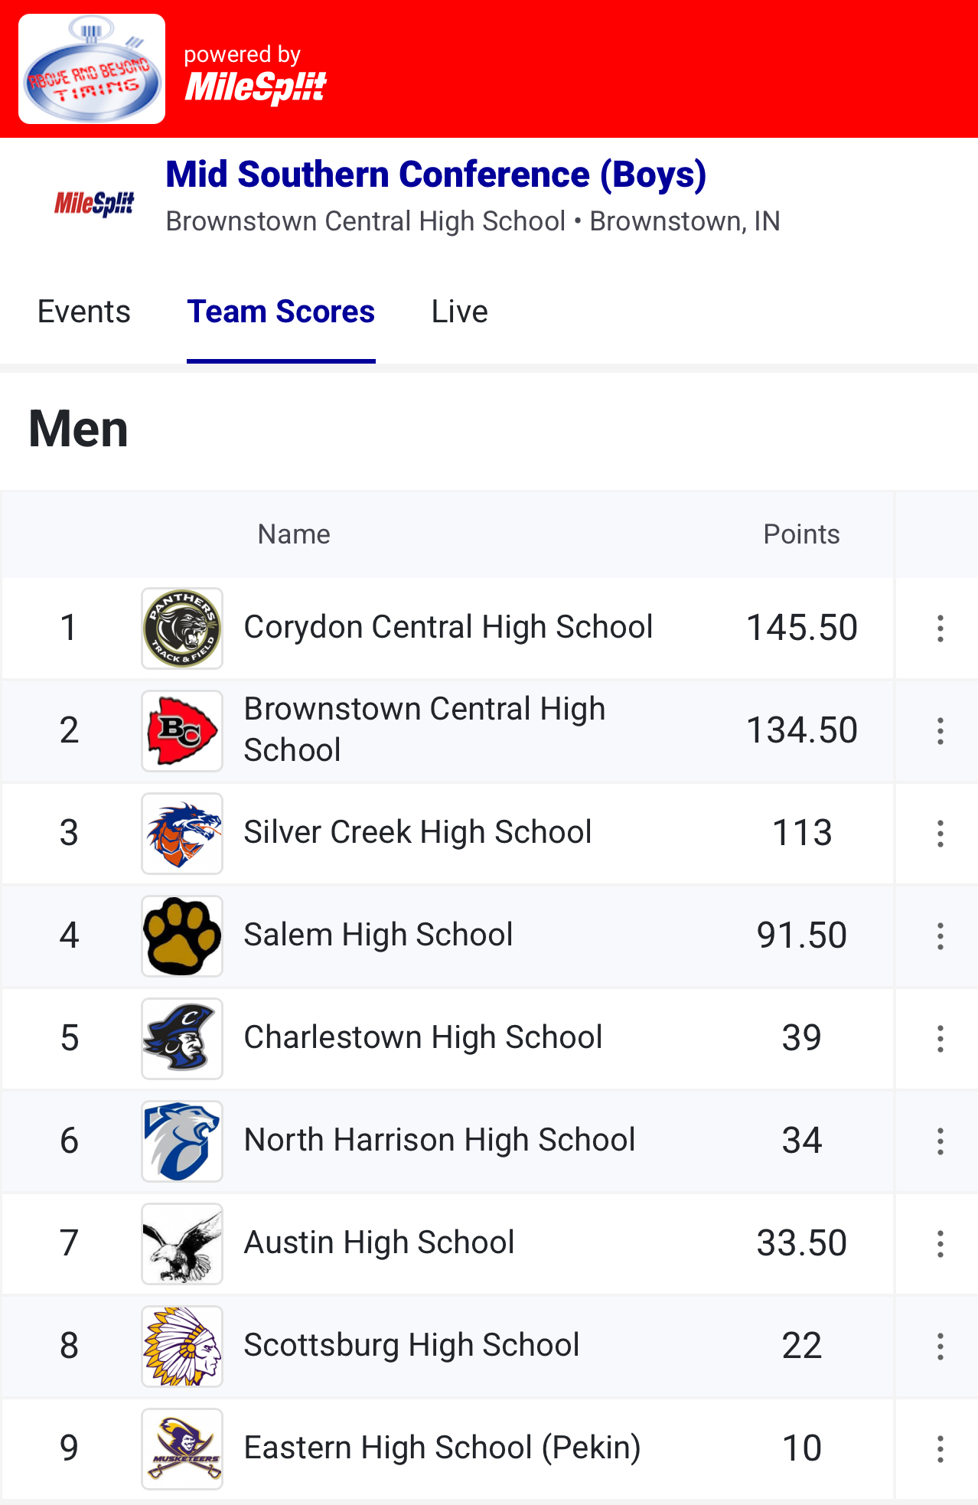Switch to the Events tab
The height and width of the screenshot is (1505, 978).
tap(84, 312)
